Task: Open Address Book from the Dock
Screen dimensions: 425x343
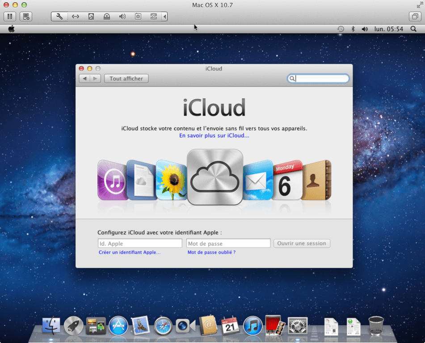Action: 208,325
